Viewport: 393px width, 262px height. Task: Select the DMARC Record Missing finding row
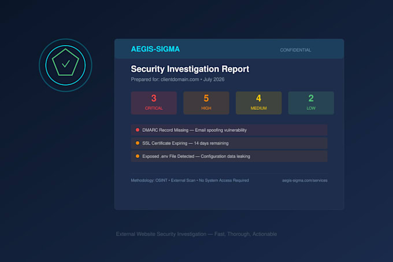229,130
